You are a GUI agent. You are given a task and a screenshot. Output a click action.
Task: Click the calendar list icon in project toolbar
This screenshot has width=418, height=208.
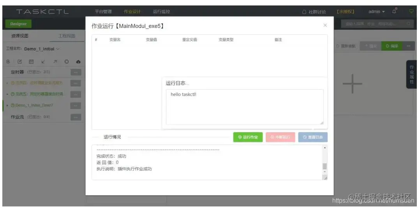click(31, 62)
